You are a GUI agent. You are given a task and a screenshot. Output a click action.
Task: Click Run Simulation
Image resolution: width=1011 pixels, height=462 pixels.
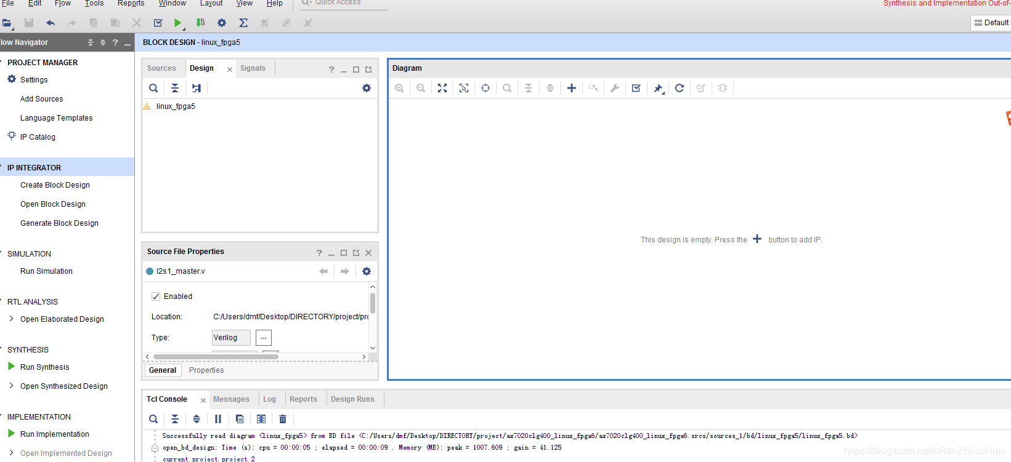(46, 271)
